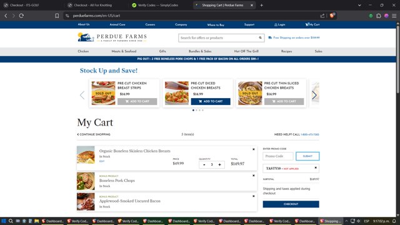Add Pre-Cut Diced Chicken Breasts to cart

(211, 101)
